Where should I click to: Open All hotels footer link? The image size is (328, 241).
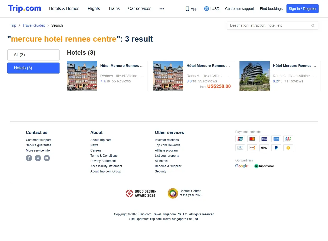(x=161, y=161)
